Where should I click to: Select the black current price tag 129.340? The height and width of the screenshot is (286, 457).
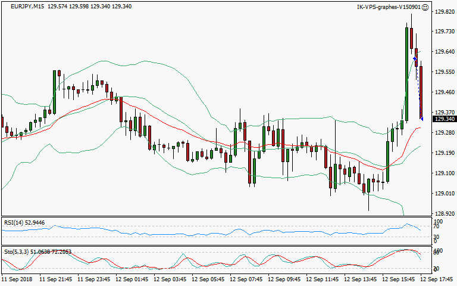pos(444,119)
